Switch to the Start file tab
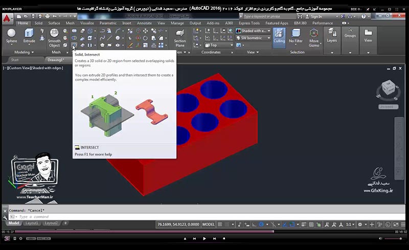 pos(15,60)
